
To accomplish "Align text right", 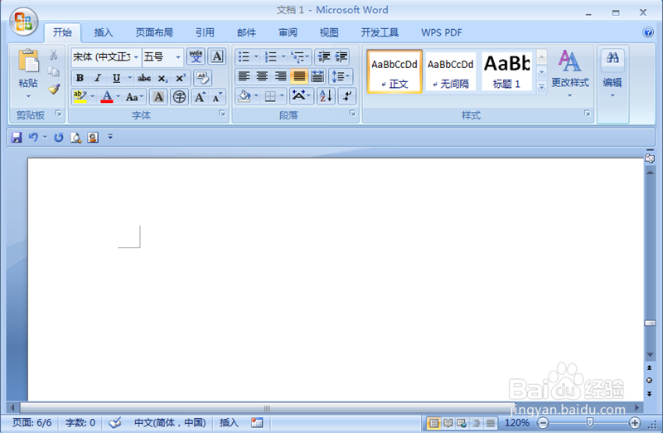I will 280,76.
